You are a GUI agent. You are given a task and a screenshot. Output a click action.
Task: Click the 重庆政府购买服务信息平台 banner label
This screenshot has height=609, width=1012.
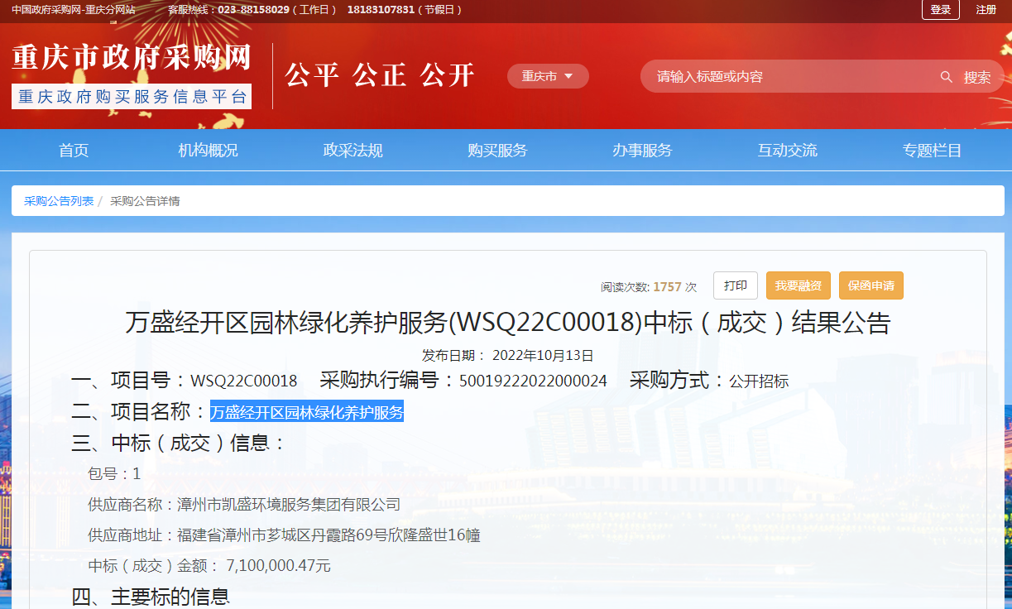(132, 97)
